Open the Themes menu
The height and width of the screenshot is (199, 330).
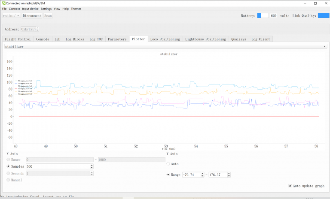pos(76,9)
